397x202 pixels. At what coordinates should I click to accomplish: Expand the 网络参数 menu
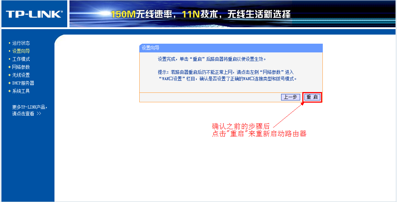point(21,67)
